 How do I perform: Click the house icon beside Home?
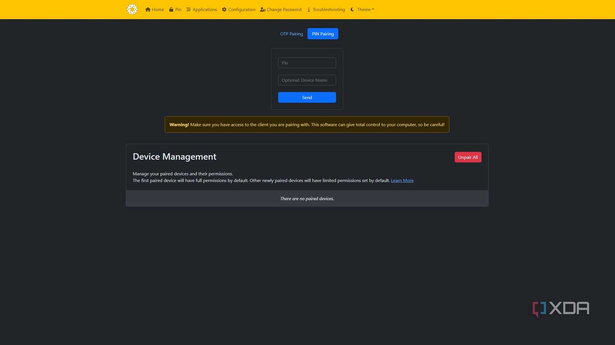[x=148, y=9]
